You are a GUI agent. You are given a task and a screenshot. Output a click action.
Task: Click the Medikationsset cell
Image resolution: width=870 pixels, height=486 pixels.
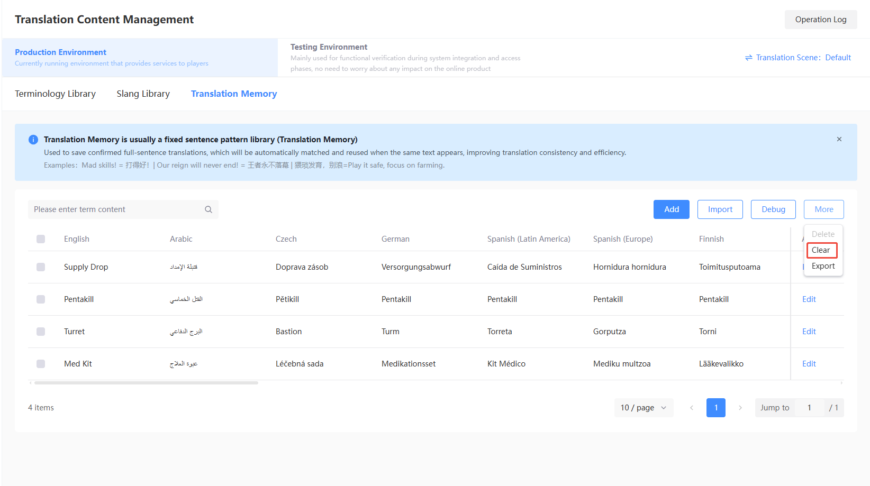coord(409,364)
